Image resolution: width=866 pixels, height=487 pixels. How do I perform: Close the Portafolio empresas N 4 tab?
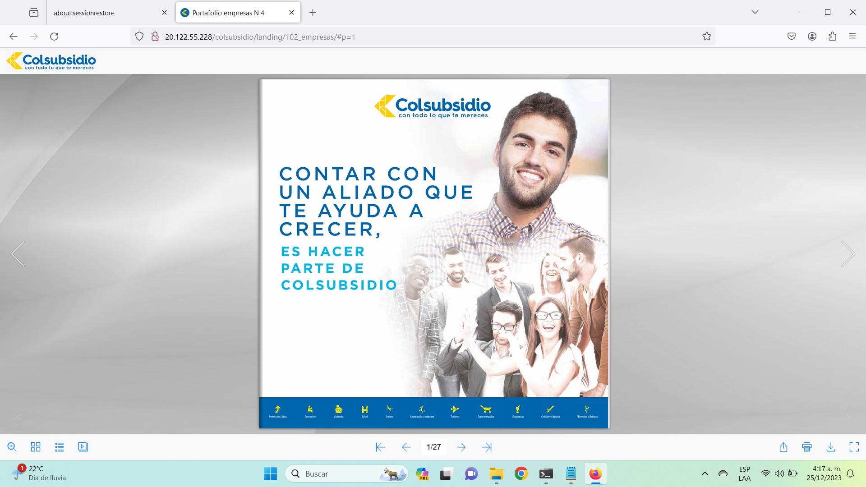(x=291, y=13)
